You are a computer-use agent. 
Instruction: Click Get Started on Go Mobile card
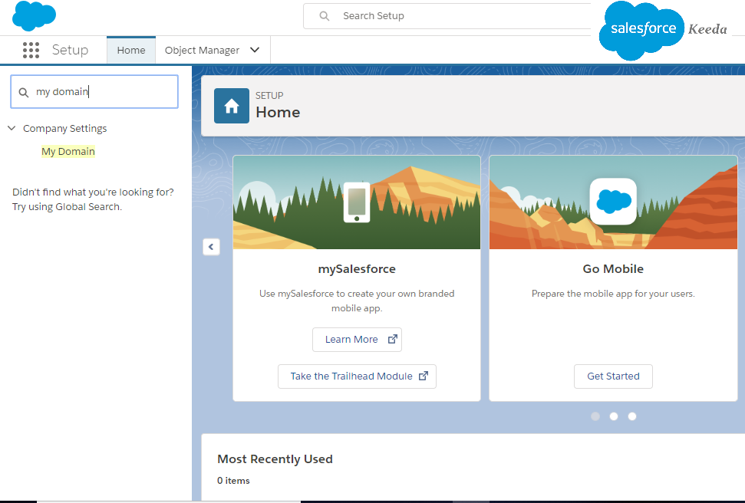(x=613, y=376)
